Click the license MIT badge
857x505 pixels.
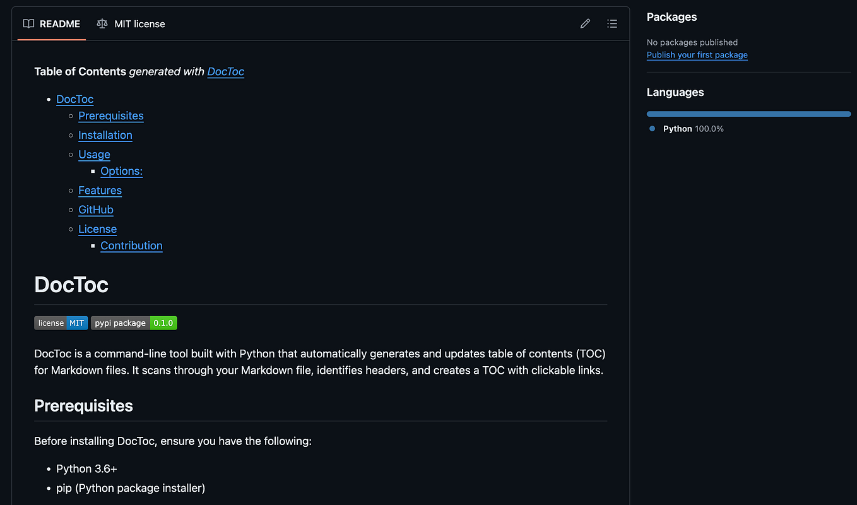61,323
